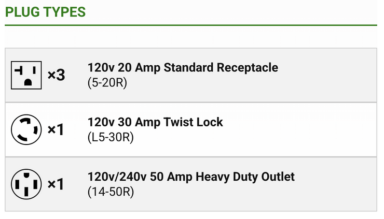Click 120v/240v 50 Amp Heavy Duty Outlet title
Viewport: 384px width, 219px height.
click(x=191, y=177)
